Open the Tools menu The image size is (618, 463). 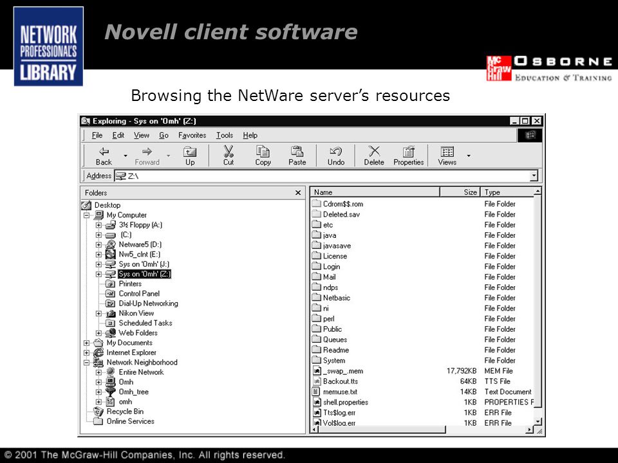(x=225, y=135)
